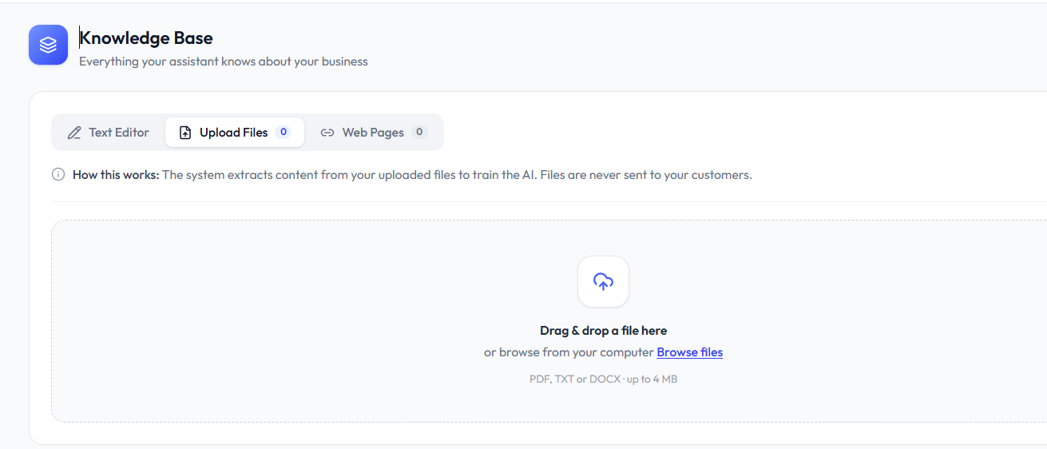Viewport: 1047px width, 449px height.
Task: Switch to the Text Editor tab
Action: pos(109,133)
